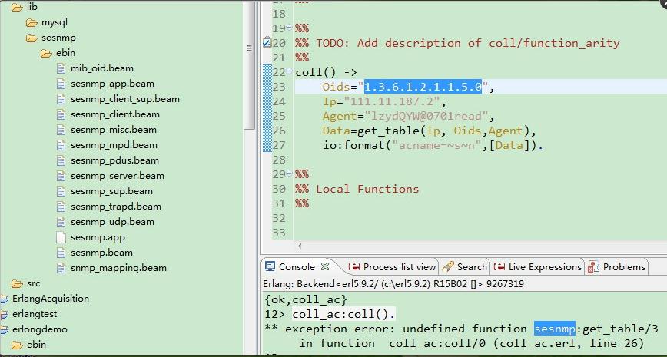
Task: Click the sesnmp.app file icon
Action: 61,237
